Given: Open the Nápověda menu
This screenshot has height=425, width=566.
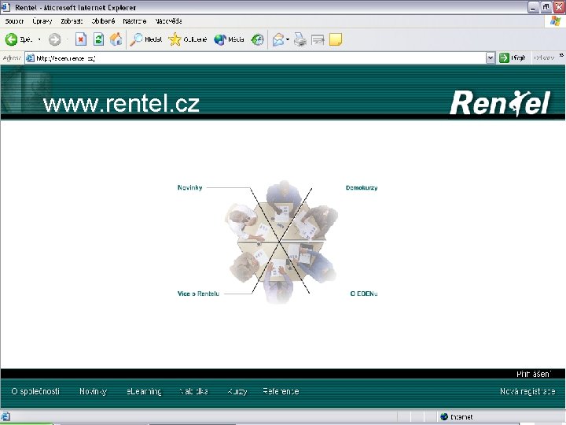Looking at the screenshot, I should 168,21.
